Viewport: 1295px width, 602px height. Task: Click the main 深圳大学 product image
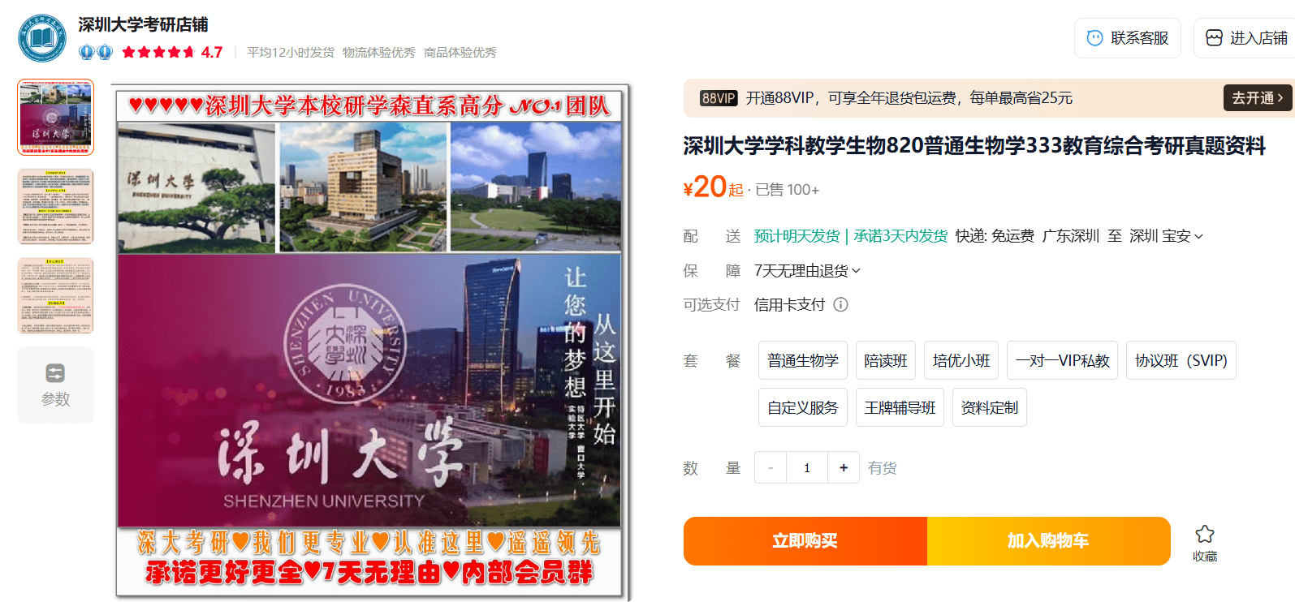pyautogui.click(x=369, y=342)
